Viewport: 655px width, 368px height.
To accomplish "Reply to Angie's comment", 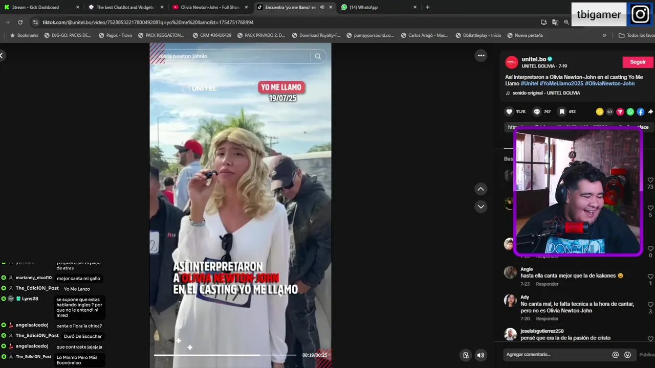I will click(547, 284).
